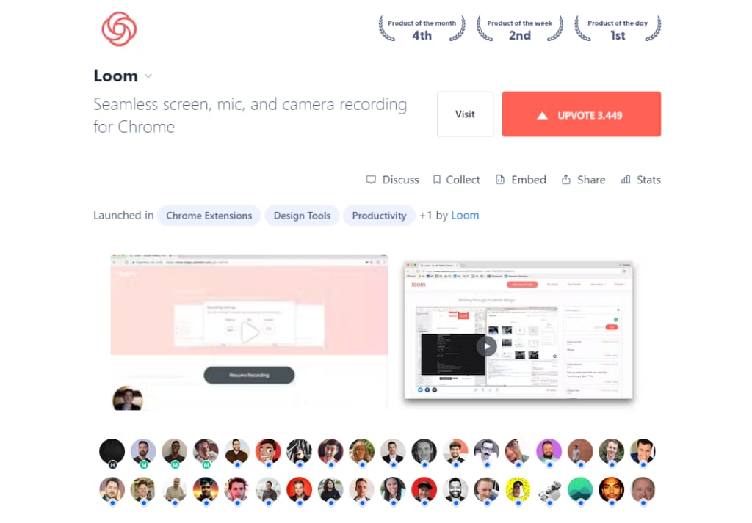Screen dimensions: 752x523
Task: Upvote Loom with the red button
Action: coord(582,114)
